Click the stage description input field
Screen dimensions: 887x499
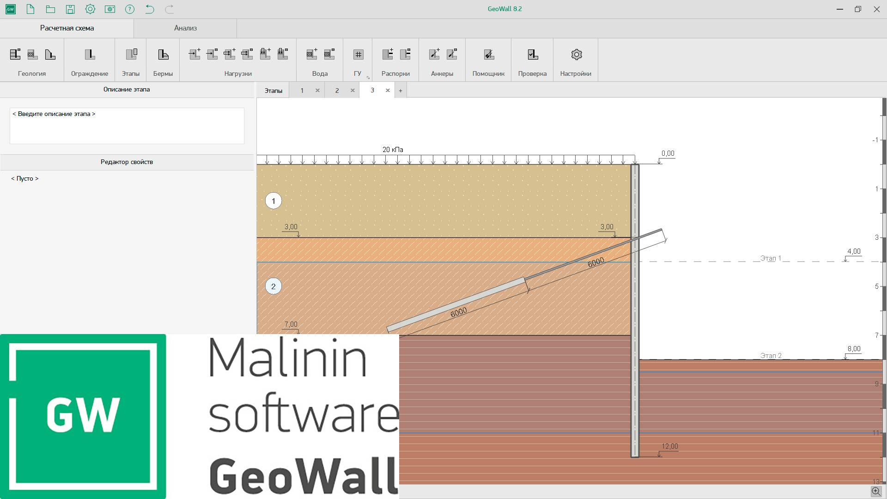point(127,126)
